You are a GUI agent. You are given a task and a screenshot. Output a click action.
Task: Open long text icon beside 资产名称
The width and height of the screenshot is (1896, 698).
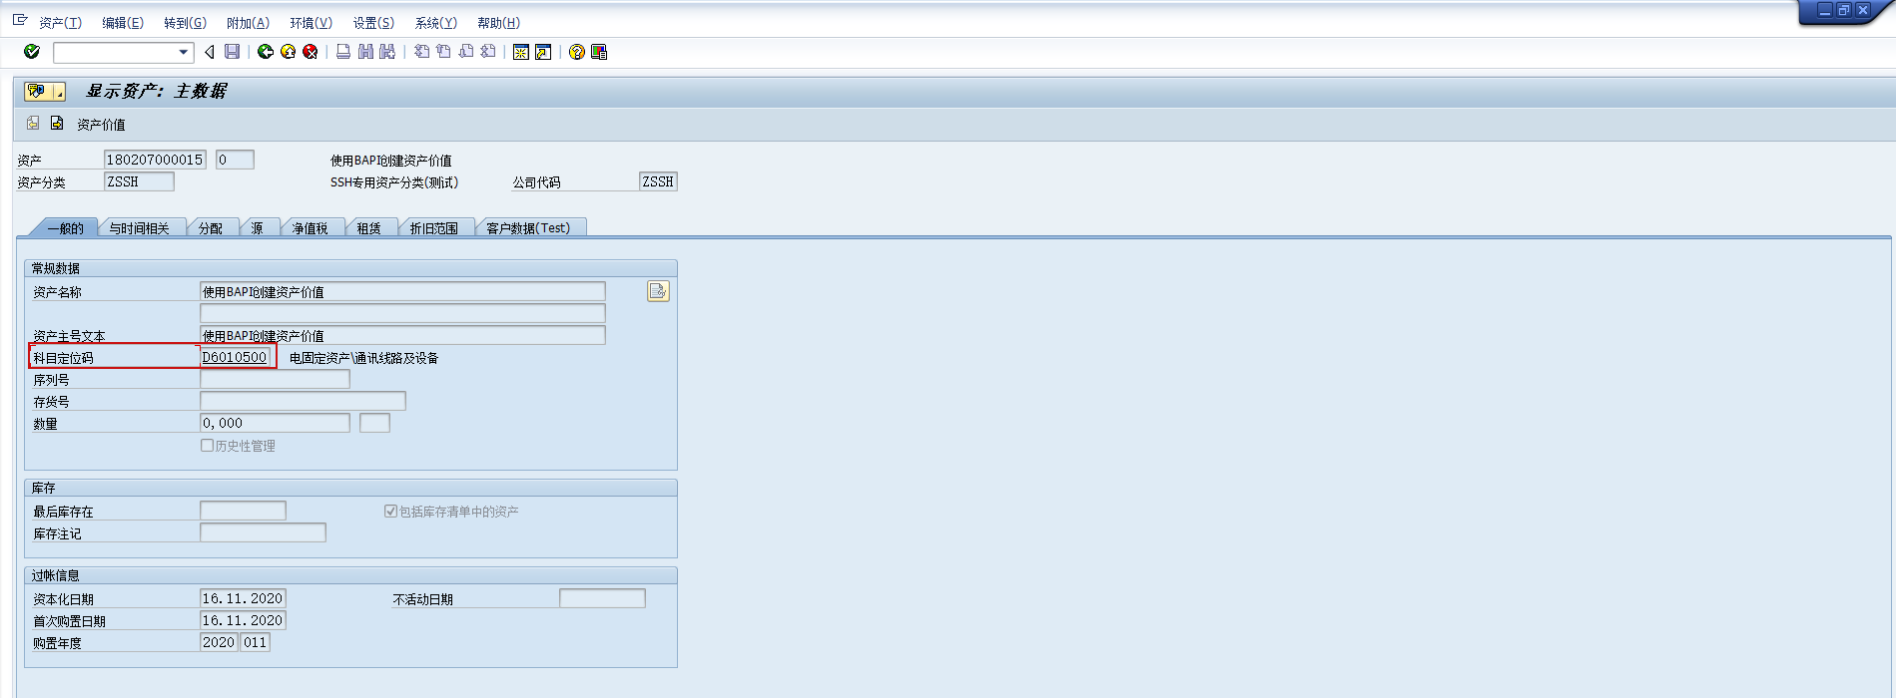pos(658,291)
